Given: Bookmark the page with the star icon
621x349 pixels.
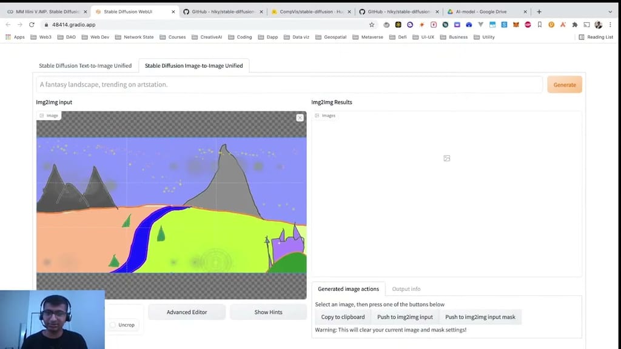Looking at the screenshot, I should (x=372, y=25).
